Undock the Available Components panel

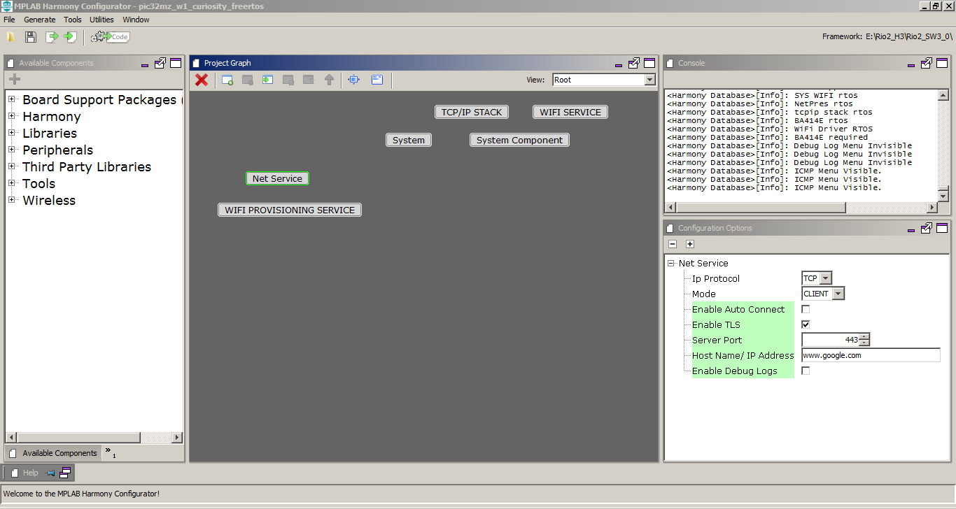click(160, 63)
